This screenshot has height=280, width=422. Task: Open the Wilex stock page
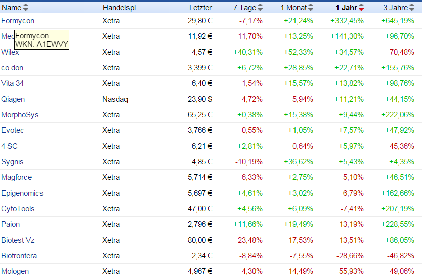pyautogui.click(x=10, y=52)
